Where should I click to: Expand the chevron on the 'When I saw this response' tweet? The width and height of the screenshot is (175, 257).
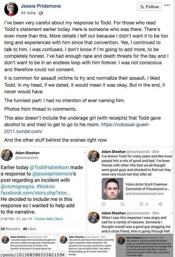pos(171,213)
